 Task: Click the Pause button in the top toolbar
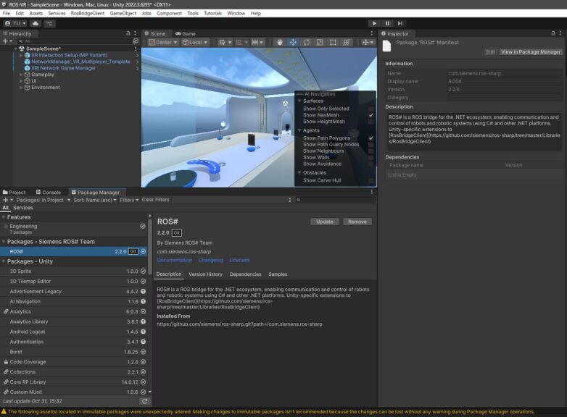(388, 23)
